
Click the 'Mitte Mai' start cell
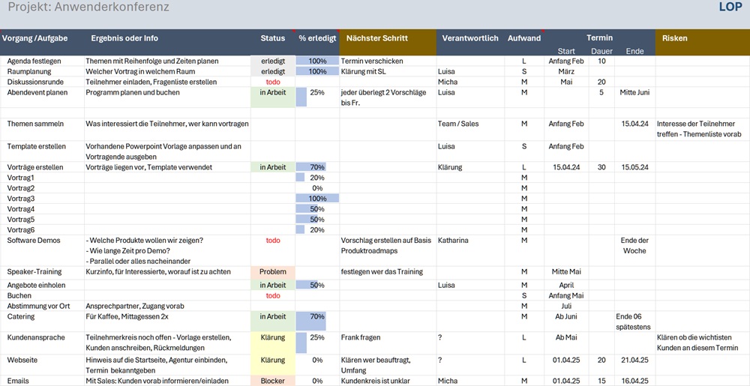[565, 272]
